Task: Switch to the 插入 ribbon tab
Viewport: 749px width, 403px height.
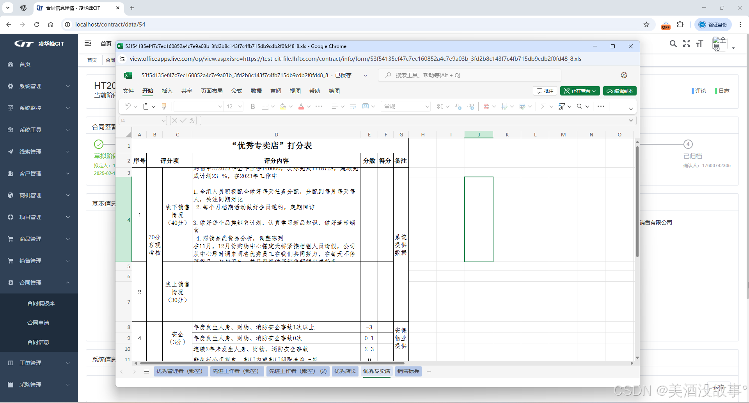Action: (x=167, y=91)
